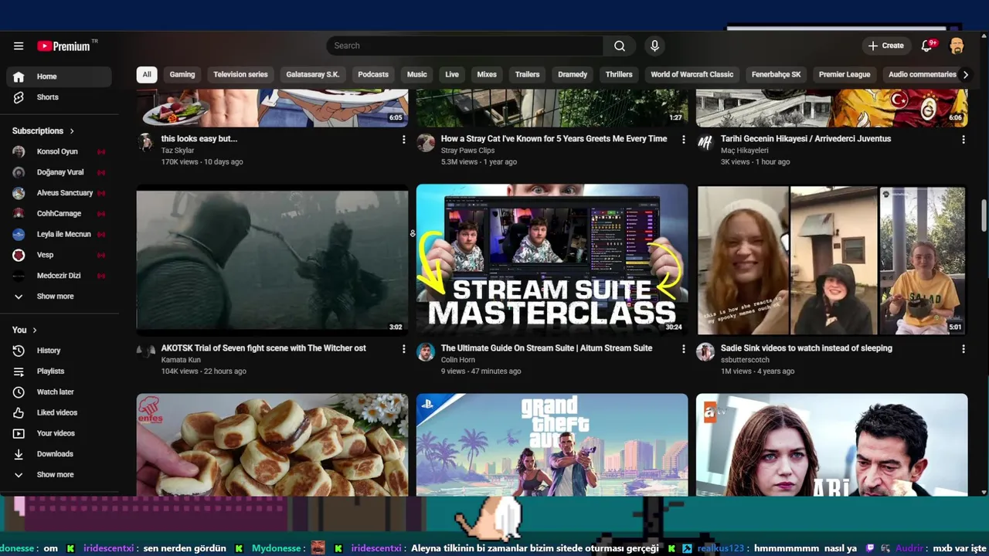
Task: Play the Stream Suite Masterclass thumbnail
Action: [552, 259]
